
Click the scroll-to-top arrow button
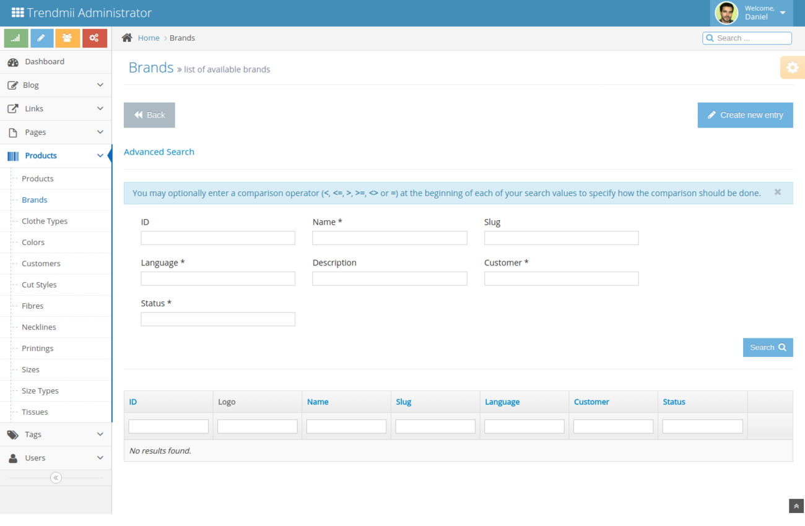(796, 506)
